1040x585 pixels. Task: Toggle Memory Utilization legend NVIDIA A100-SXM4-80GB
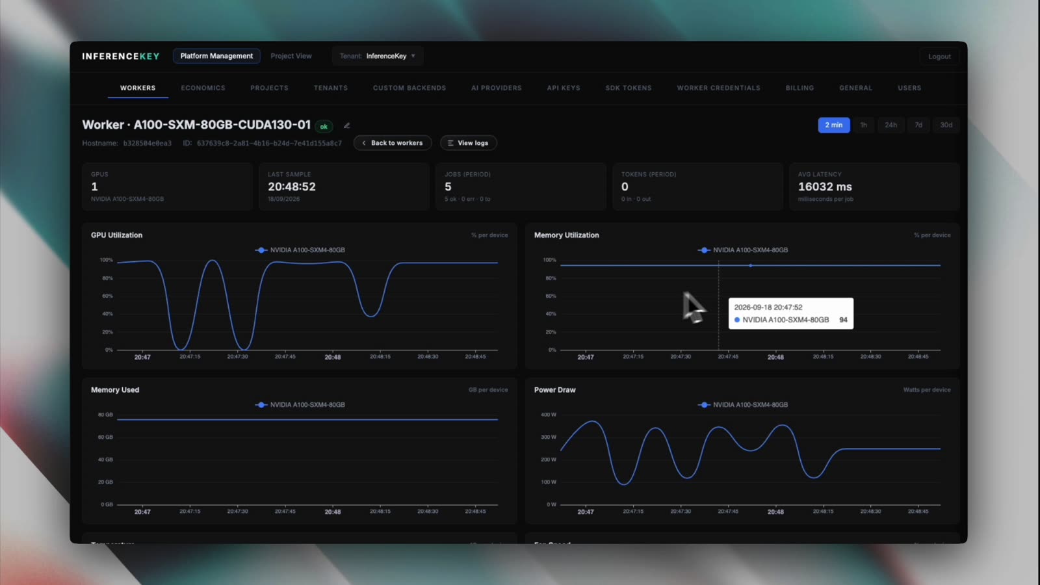(x=743, y=250)
